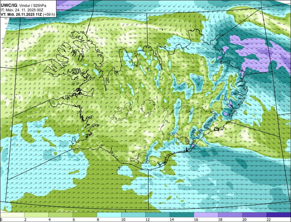Viewport: 291px width, 222px height.
Task: Choose the dark teal 14–16 legend swatch
Action: [182, 215]
